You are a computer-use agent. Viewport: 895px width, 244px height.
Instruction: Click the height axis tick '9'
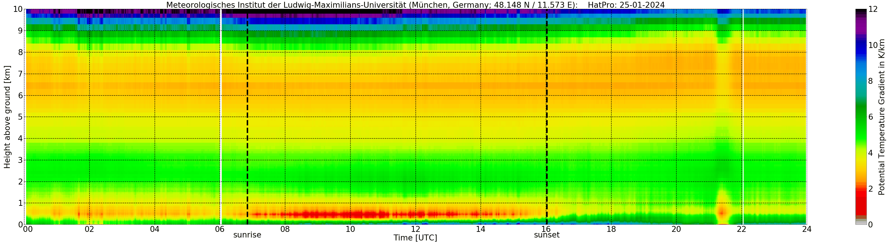coord(20,31)
